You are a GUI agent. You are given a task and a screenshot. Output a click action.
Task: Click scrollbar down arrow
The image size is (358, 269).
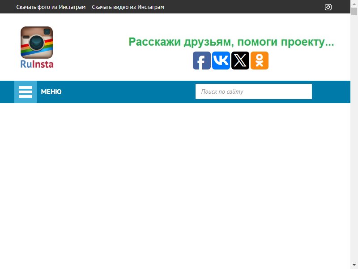click(x=354, y=265)
